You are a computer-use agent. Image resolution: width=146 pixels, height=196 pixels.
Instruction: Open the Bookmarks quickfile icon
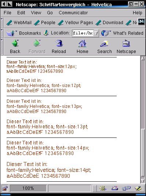tap(11, 33)
